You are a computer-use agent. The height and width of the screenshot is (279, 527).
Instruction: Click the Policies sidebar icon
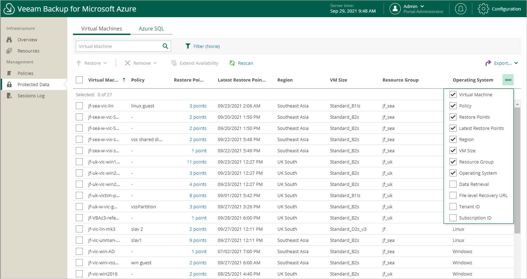point(9,73)
